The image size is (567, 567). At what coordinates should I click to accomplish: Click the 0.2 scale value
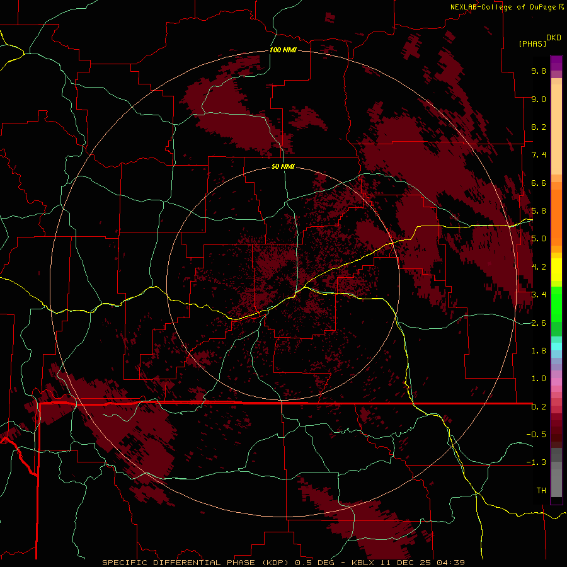(x=539, y=407)
